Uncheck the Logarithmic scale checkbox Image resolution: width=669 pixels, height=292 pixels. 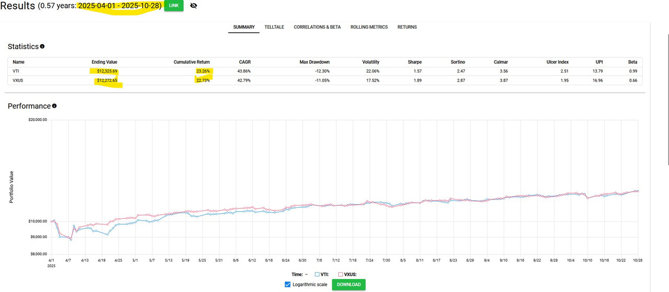[x=287, y=285]
